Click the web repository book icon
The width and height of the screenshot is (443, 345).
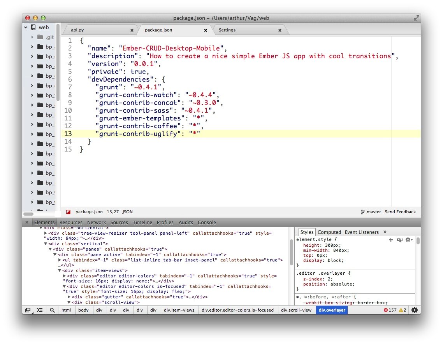pyautogui.click(x=33, y=27)
